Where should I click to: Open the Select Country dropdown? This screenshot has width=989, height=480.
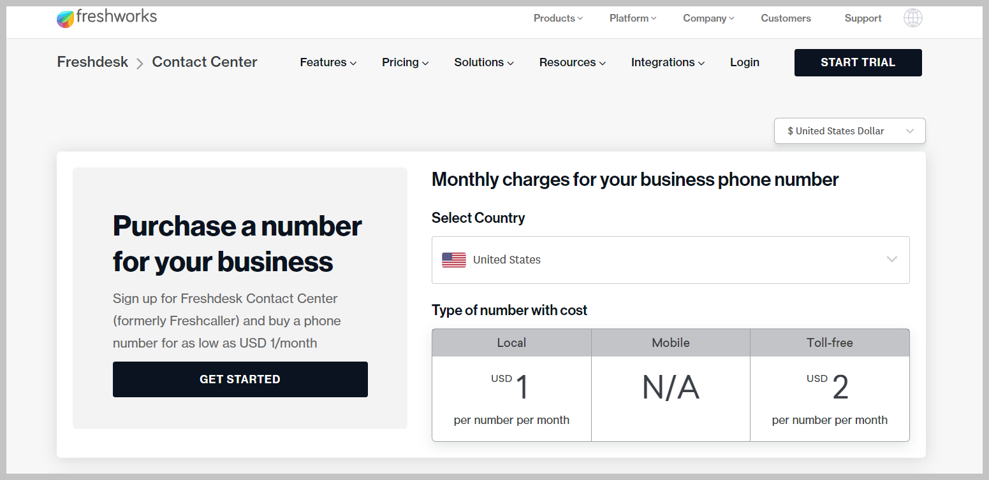pyautogui.click(x=670, y=260)
